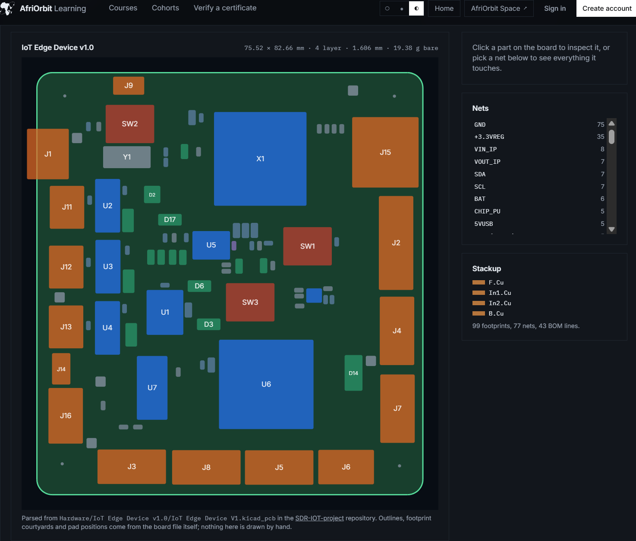
Task: Open AfriOrbit Space external link
Action: 499,8
